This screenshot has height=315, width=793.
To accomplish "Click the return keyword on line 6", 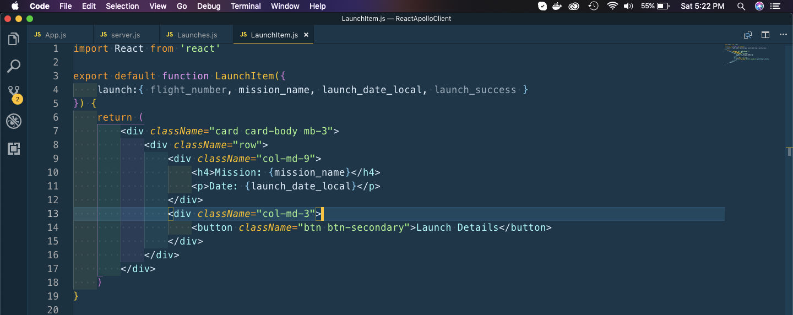I will [115, 117].
